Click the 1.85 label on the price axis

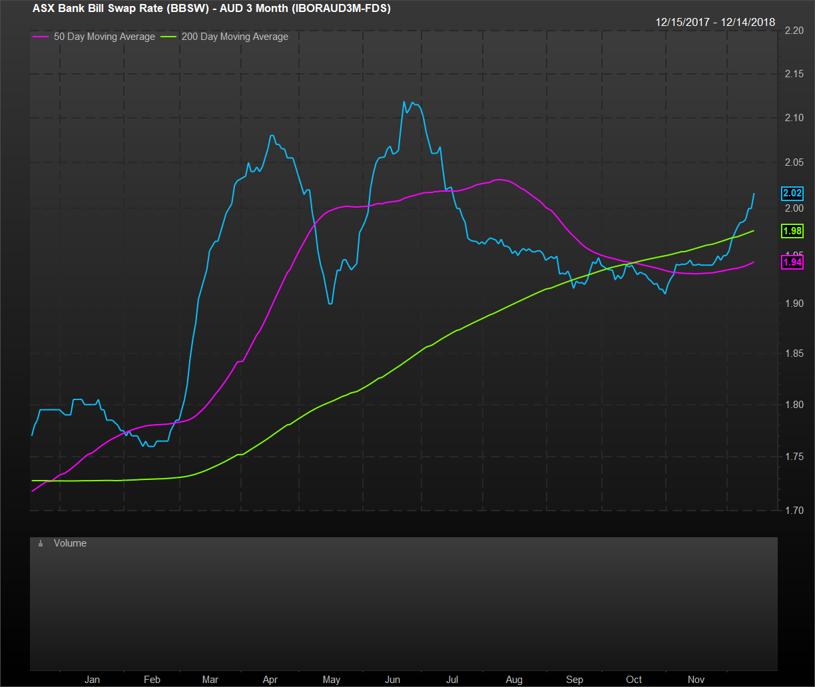tap(795, 353)
